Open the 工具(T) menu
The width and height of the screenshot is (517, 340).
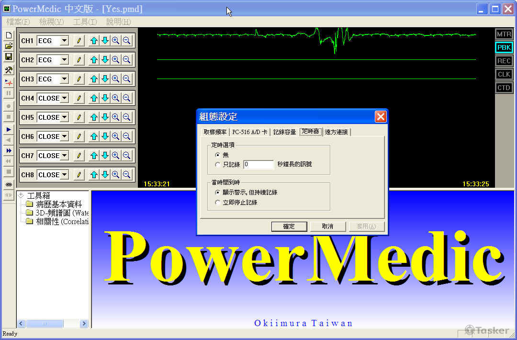click(84, 22)
